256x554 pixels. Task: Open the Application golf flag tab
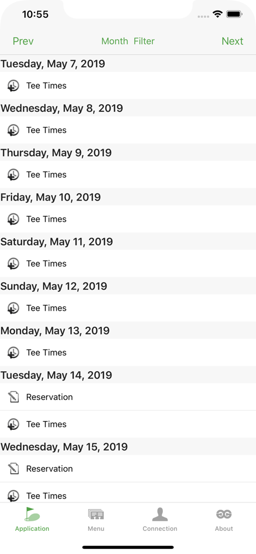coord(32,519)
